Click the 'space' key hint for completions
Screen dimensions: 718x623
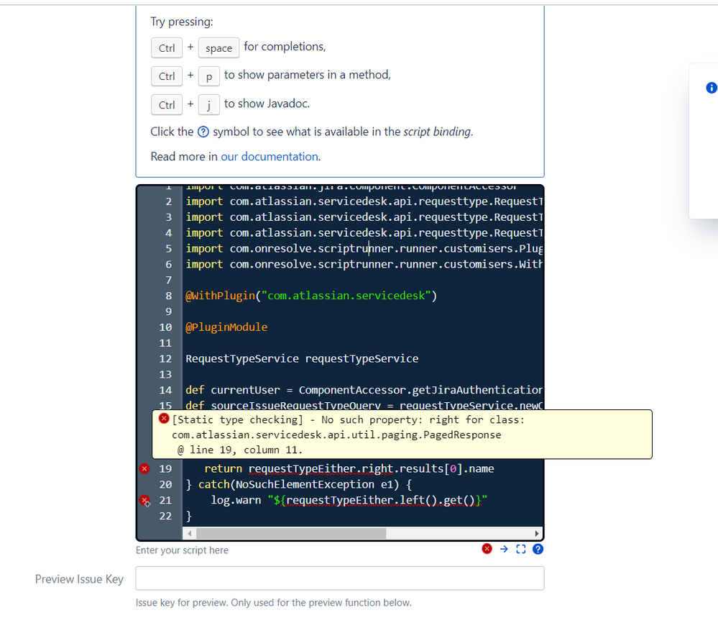(x=218, y=47)
